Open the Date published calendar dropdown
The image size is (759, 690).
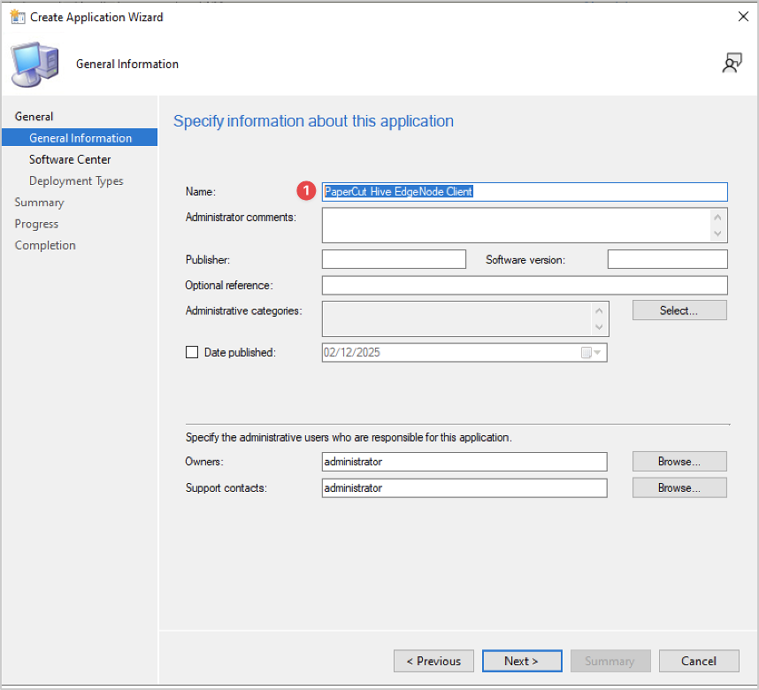592,352
